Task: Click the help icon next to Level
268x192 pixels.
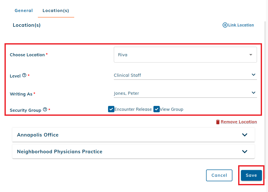Action: coord(24,75)
